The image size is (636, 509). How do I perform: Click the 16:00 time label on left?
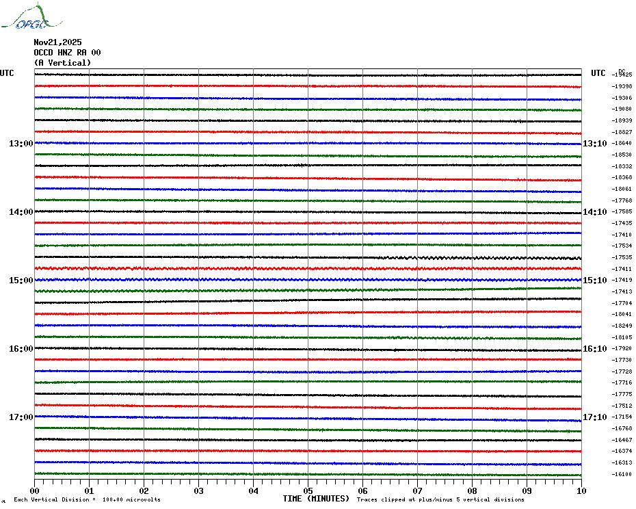(21, 348)
